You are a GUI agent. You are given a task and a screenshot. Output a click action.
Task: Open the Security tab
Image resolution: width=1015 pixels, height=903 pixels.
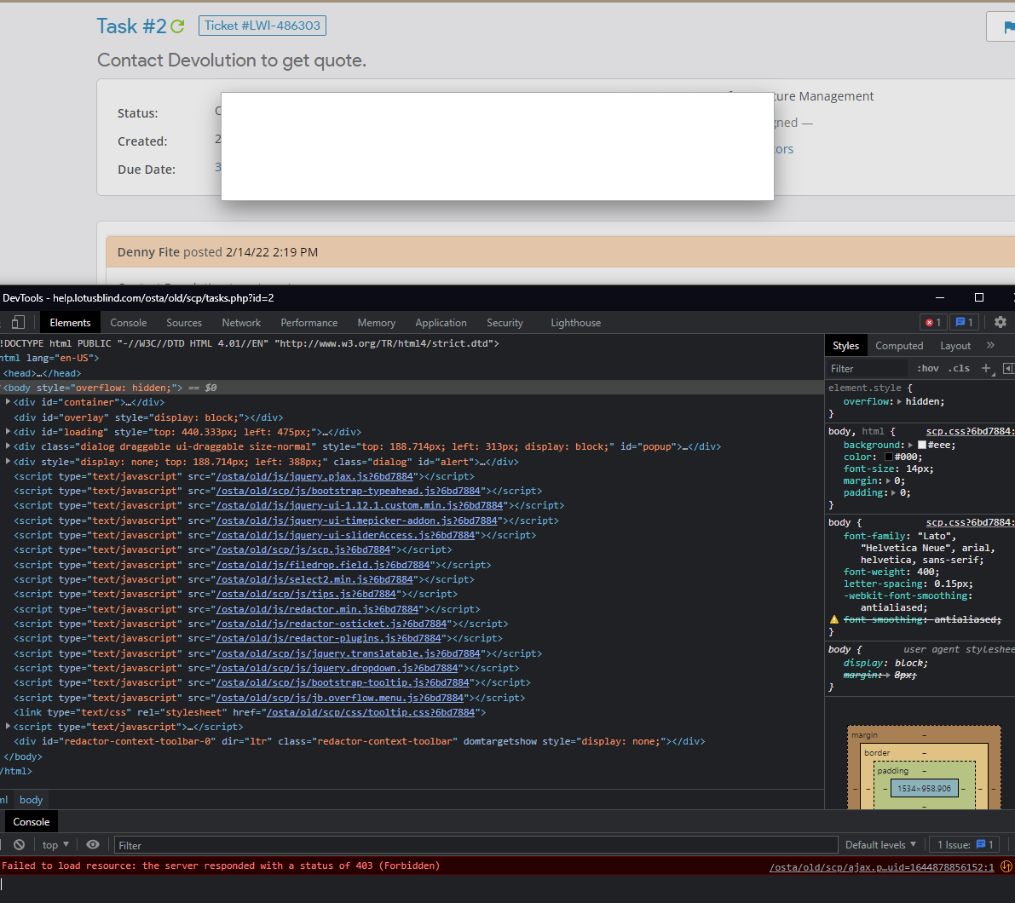pos(505,322)
